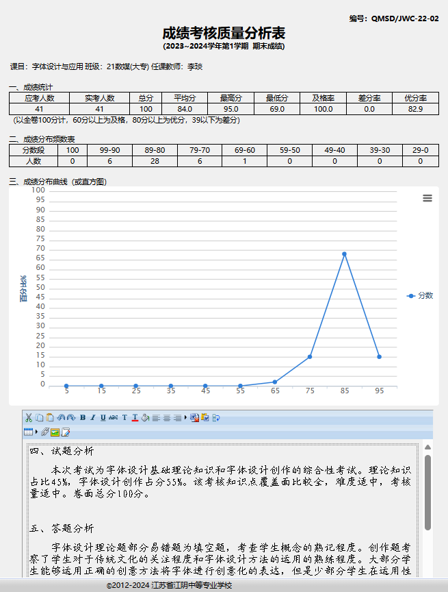Click the editor vertical scrollbar
448x592 pixels.
(428, 492)
